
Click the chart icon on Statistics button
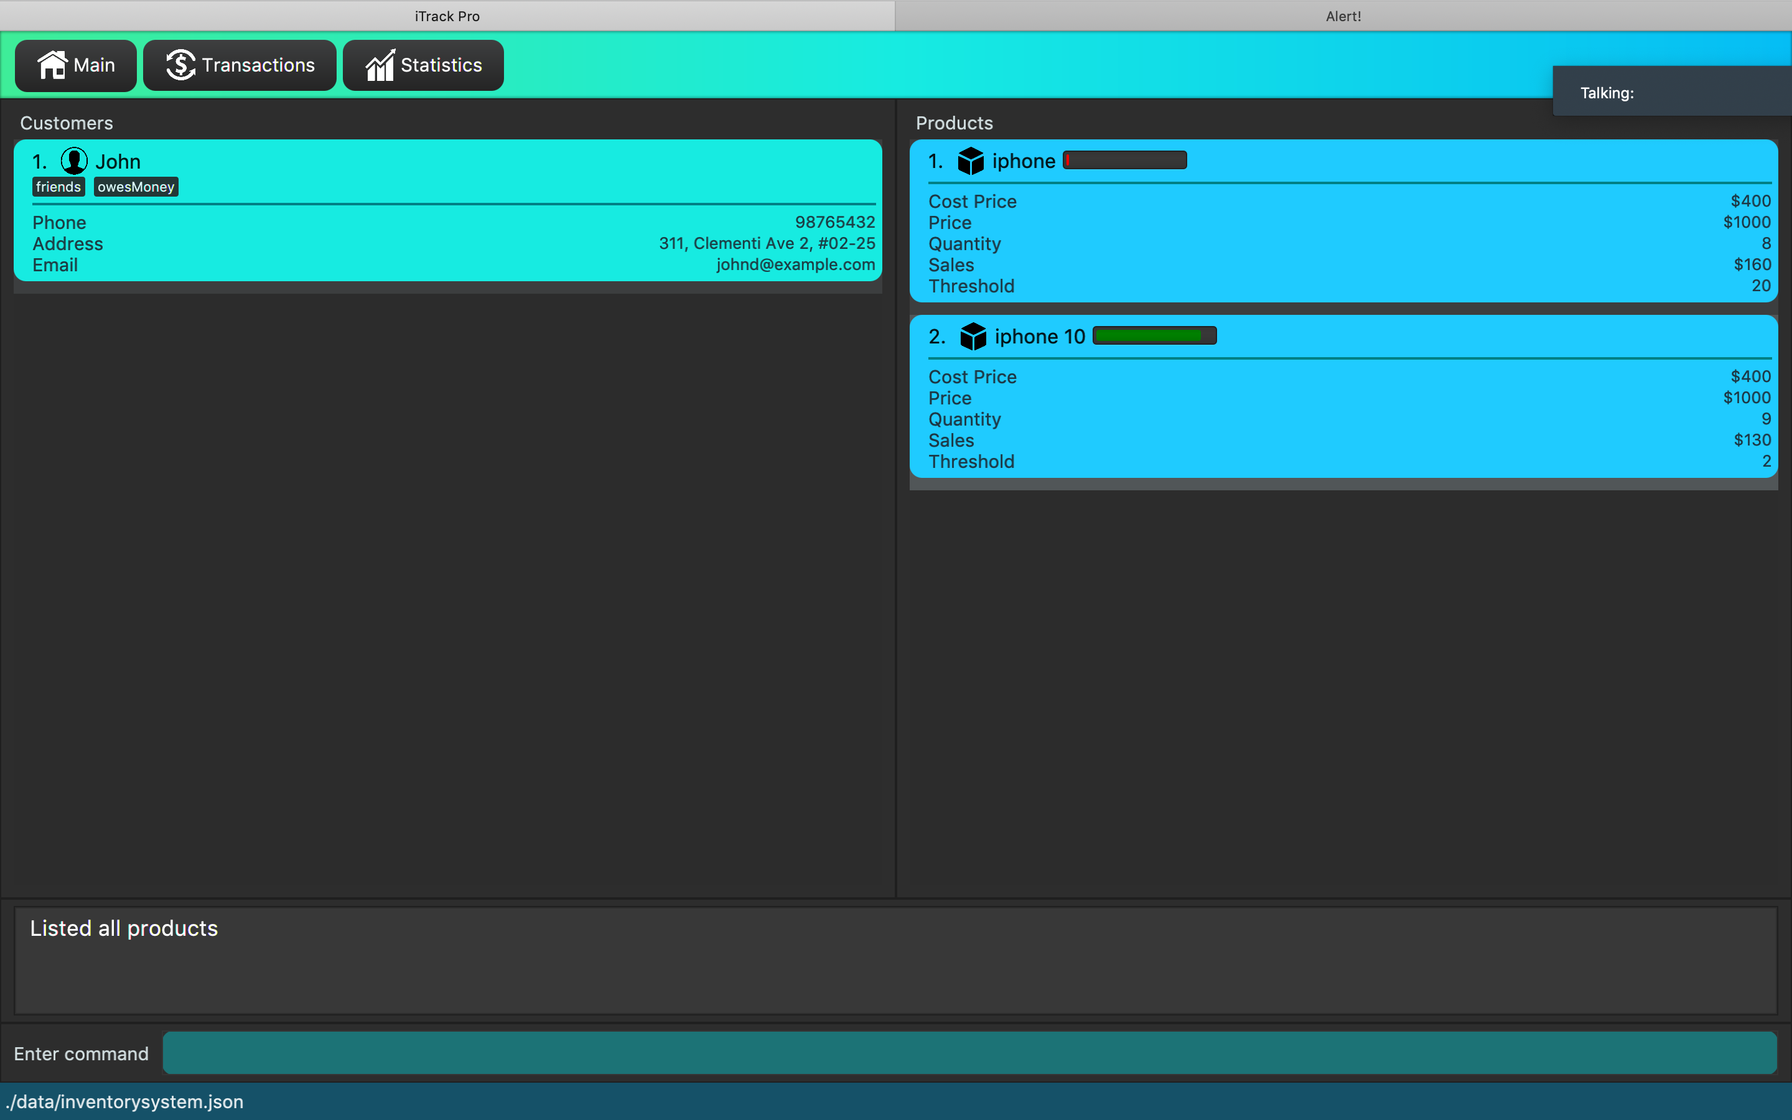click(380, 65)
